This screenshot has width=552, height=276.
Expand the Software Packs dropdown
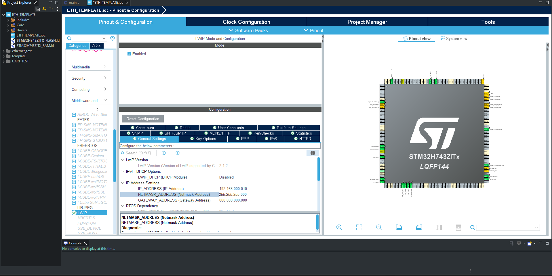point(249,30)
